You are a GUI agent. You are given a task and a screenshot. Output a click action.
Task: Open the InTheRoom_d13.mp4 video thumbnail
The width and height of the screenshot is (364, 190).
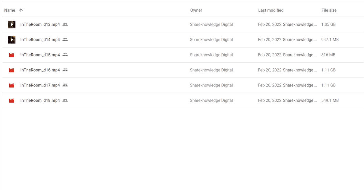pyautogui.click(x=12, y=24)
